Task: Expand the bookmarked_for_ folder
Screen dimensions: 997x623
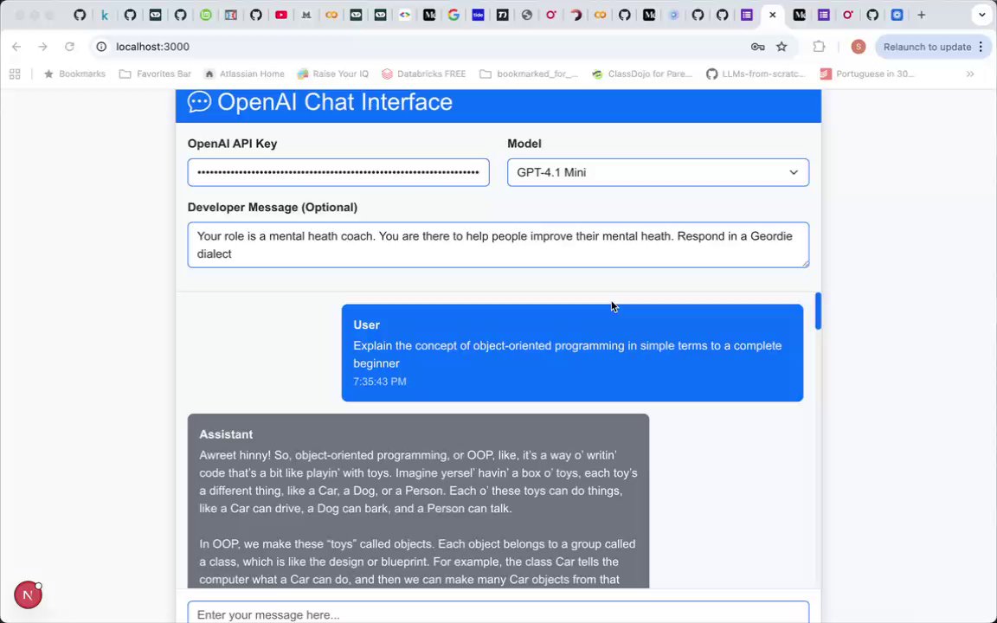Action: pos(529,74)
